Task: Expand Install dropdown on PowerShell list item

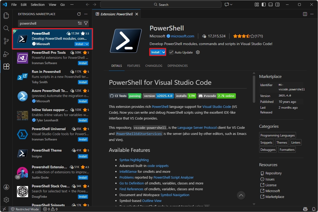Action: [87, 44]
